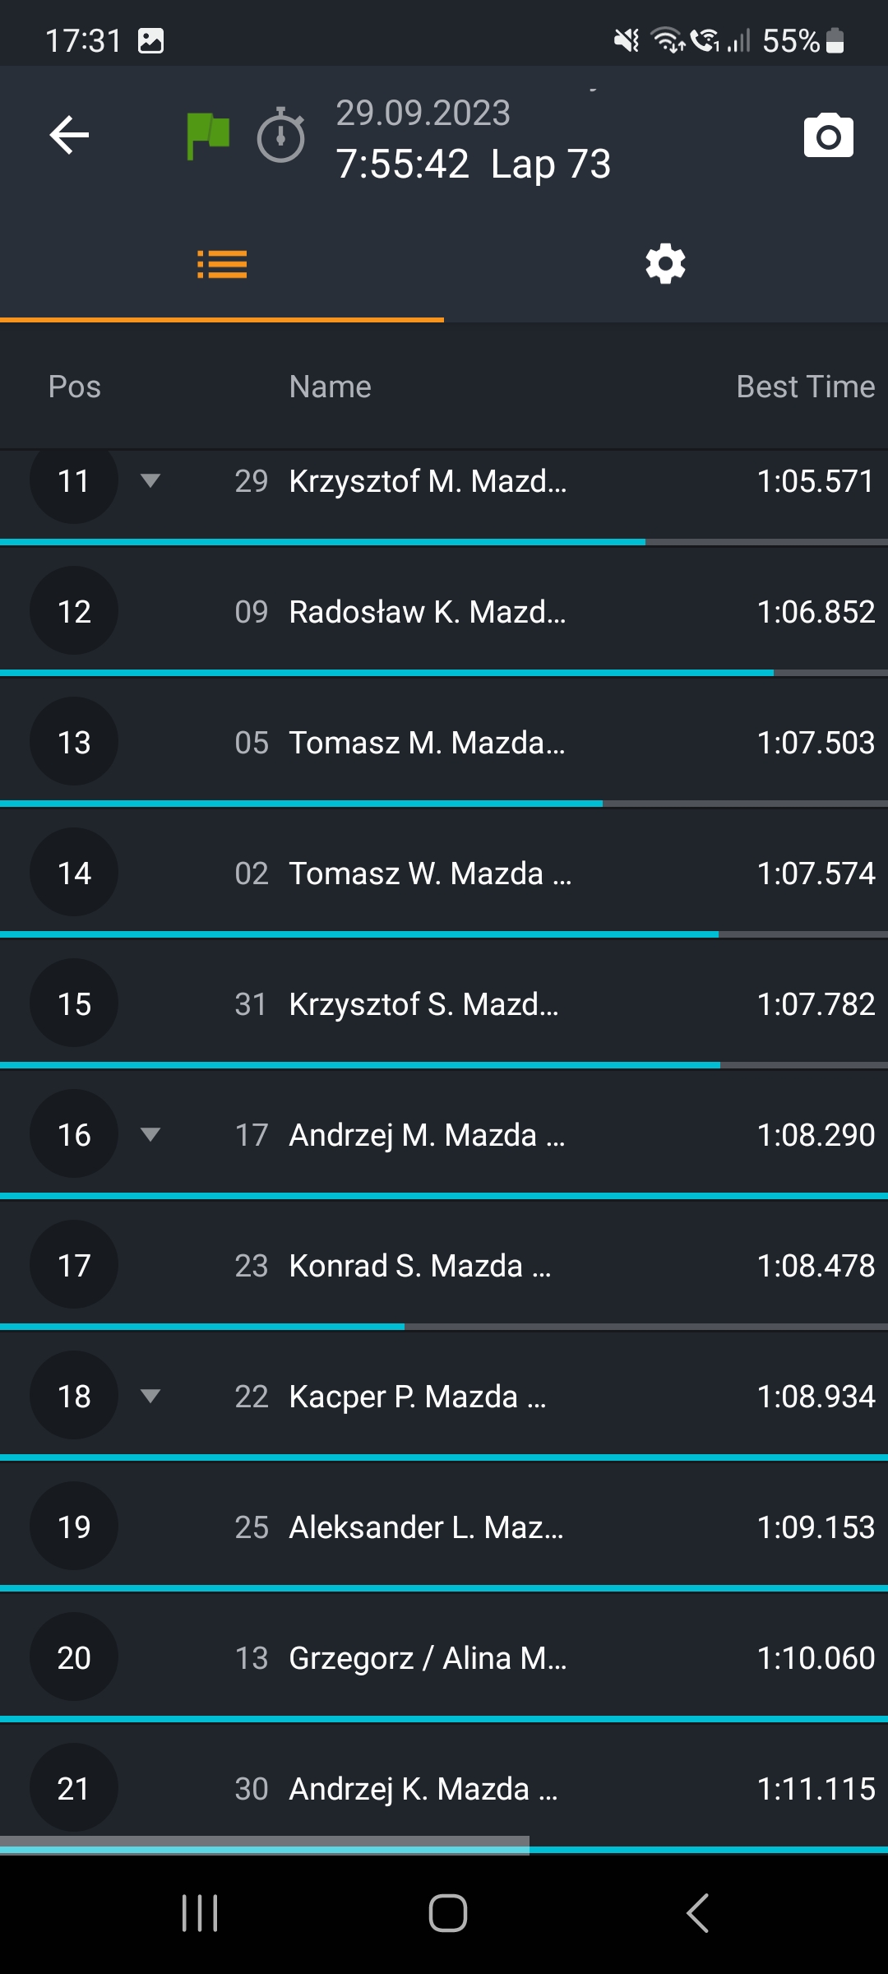This screenshot has width=888, height=1974.
Task: Tap Android recent apps navigation icon
Action: [200, 1913]
